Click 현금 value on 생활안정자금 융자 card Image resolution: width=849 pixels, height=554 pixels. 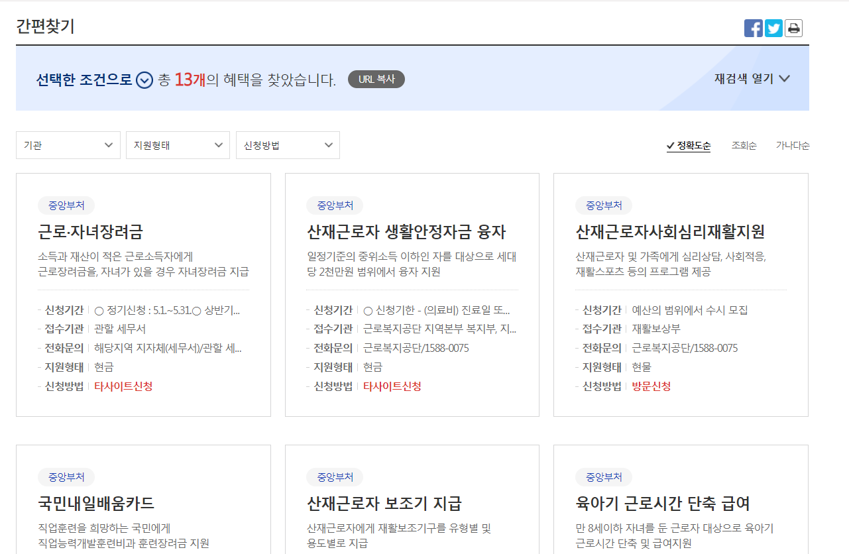[x=373, y=367]
